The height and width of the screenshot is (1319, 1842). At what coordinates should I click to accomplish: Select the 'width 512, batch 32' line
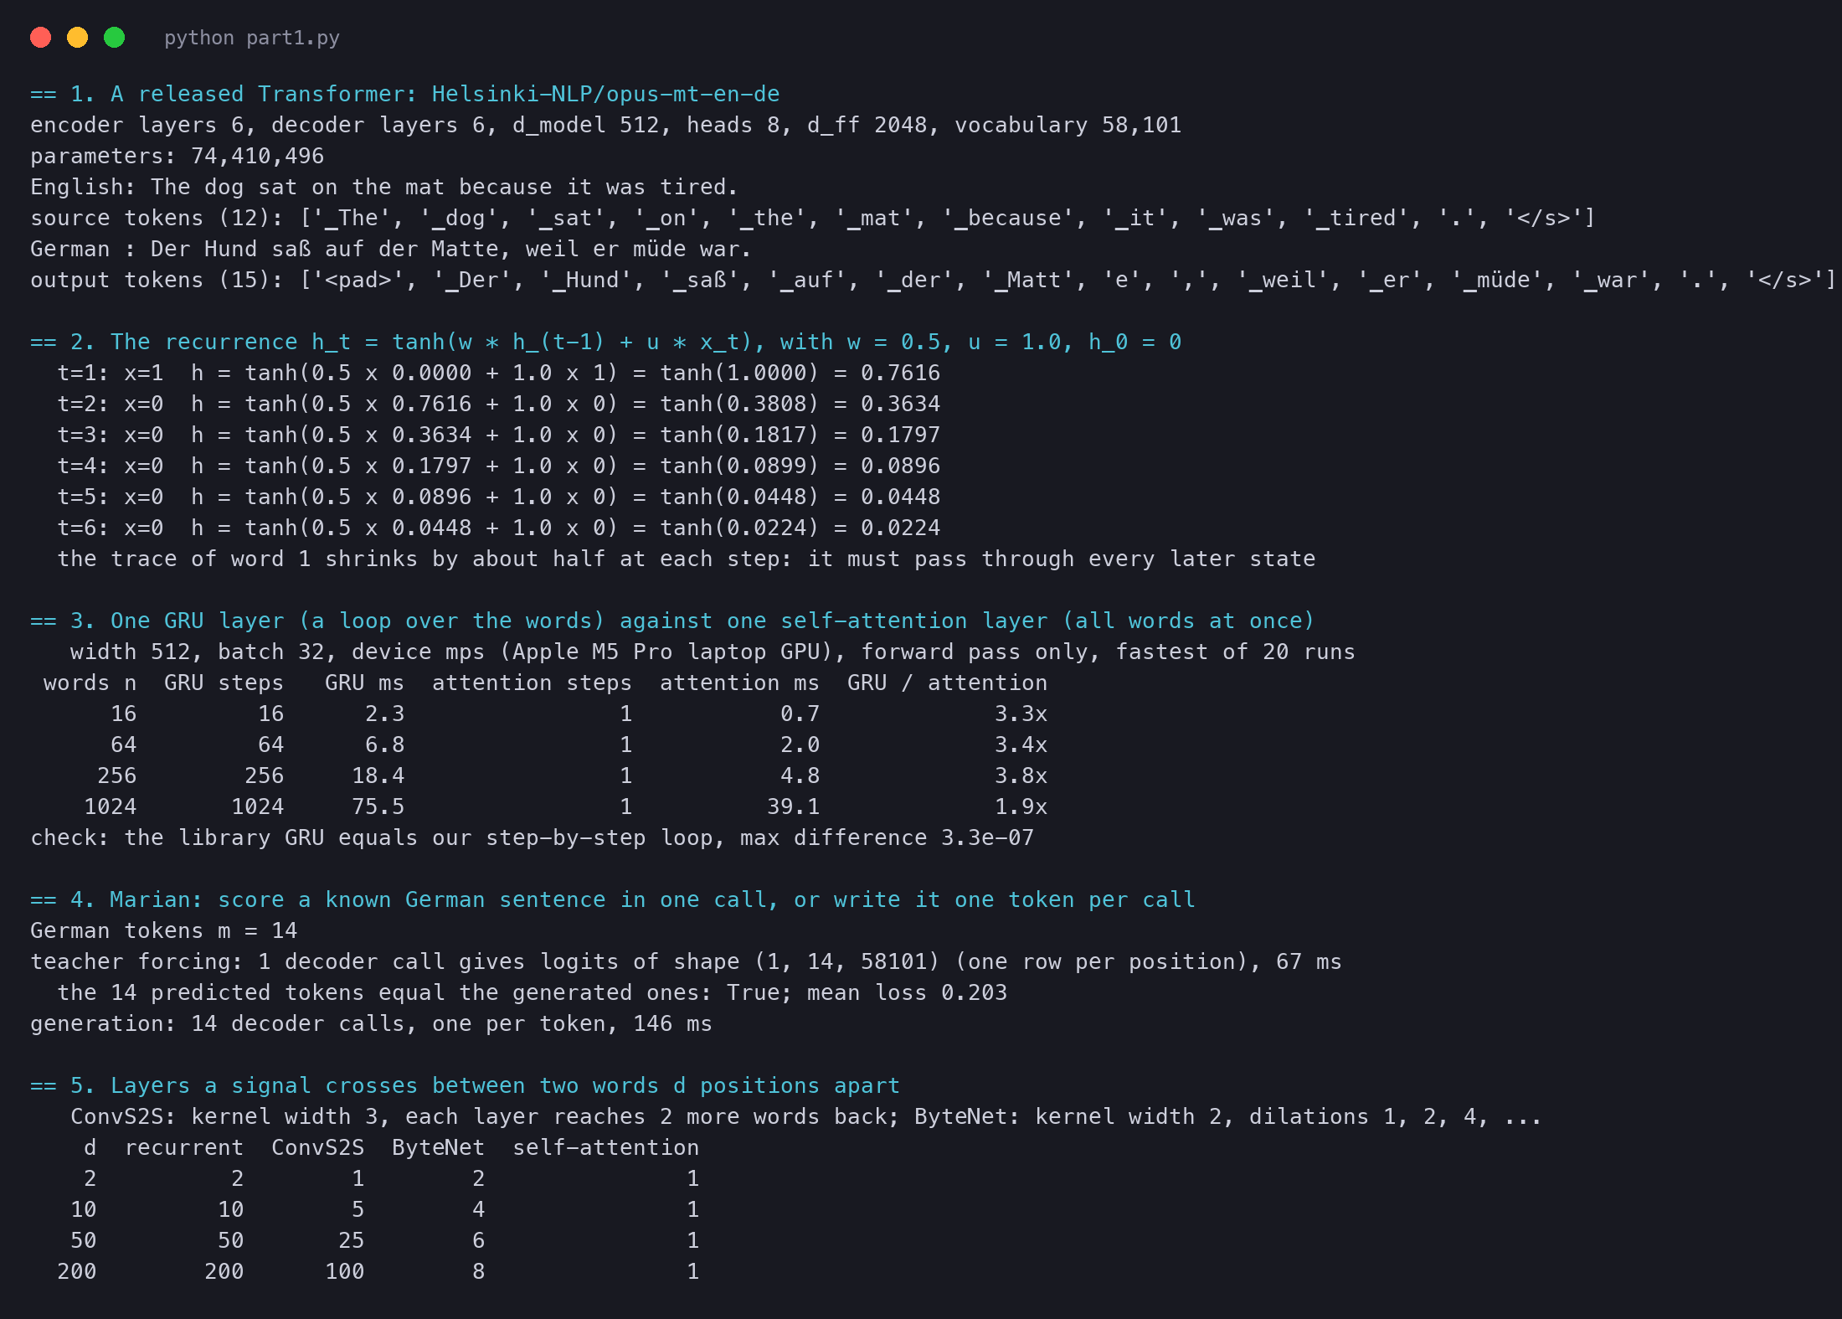(x=713, y=652)
